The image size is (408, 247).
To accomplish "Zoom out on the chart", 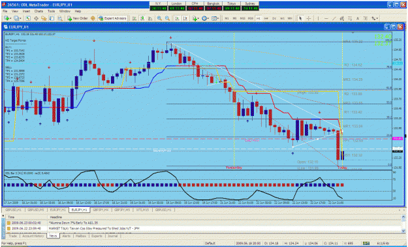I will 167,18.
